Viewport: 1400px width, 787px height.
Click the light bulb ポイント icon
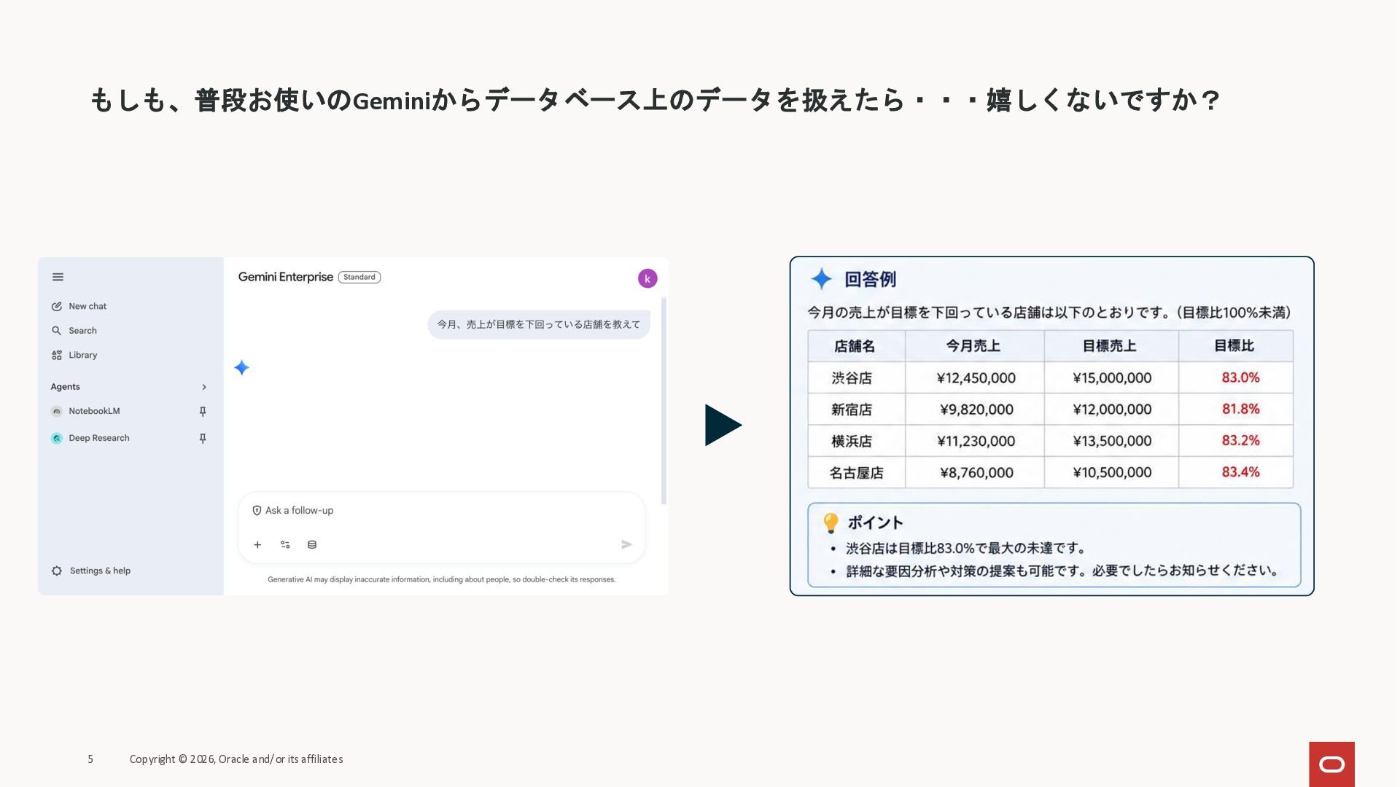pos(831,523)
